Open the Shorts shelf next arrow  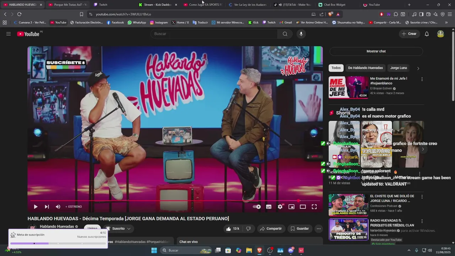coord(423,149)
